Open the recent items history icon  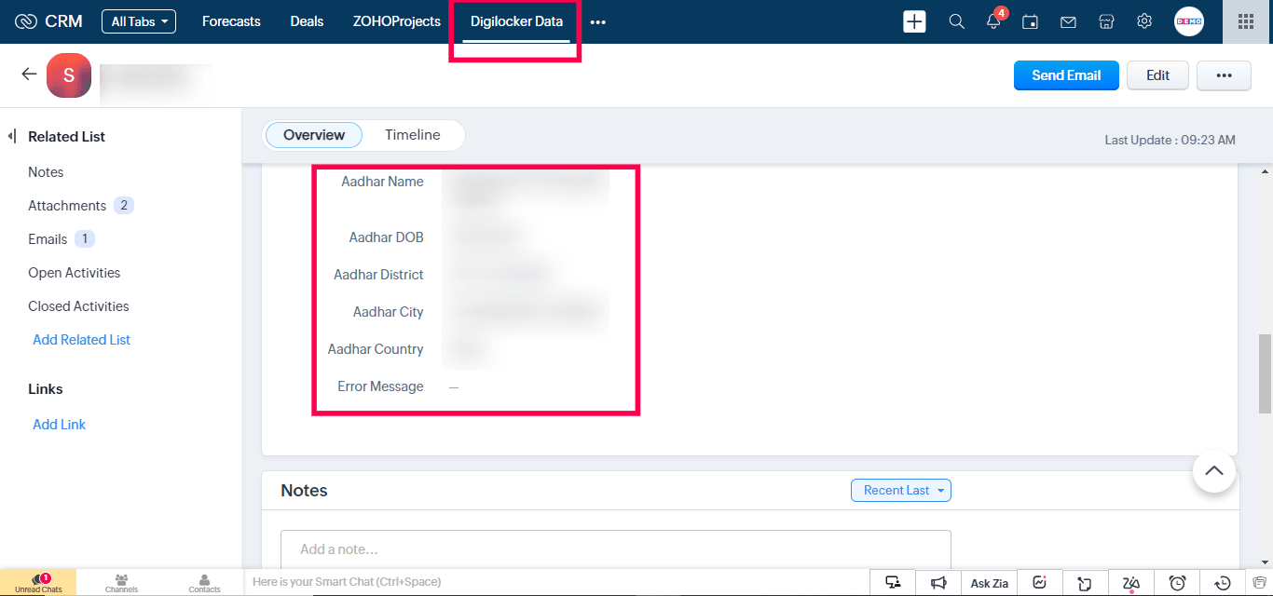(1224, 584)
